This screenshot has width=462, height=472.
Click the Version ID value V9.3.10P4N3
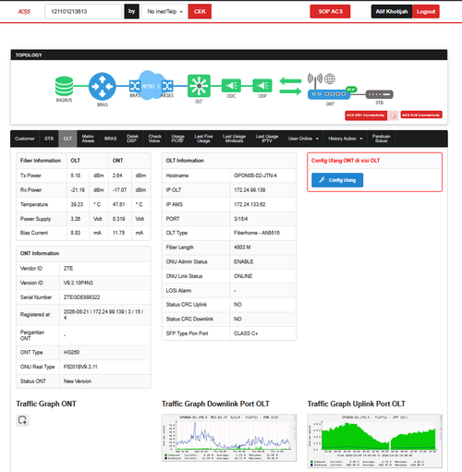(x=79, y=283)
